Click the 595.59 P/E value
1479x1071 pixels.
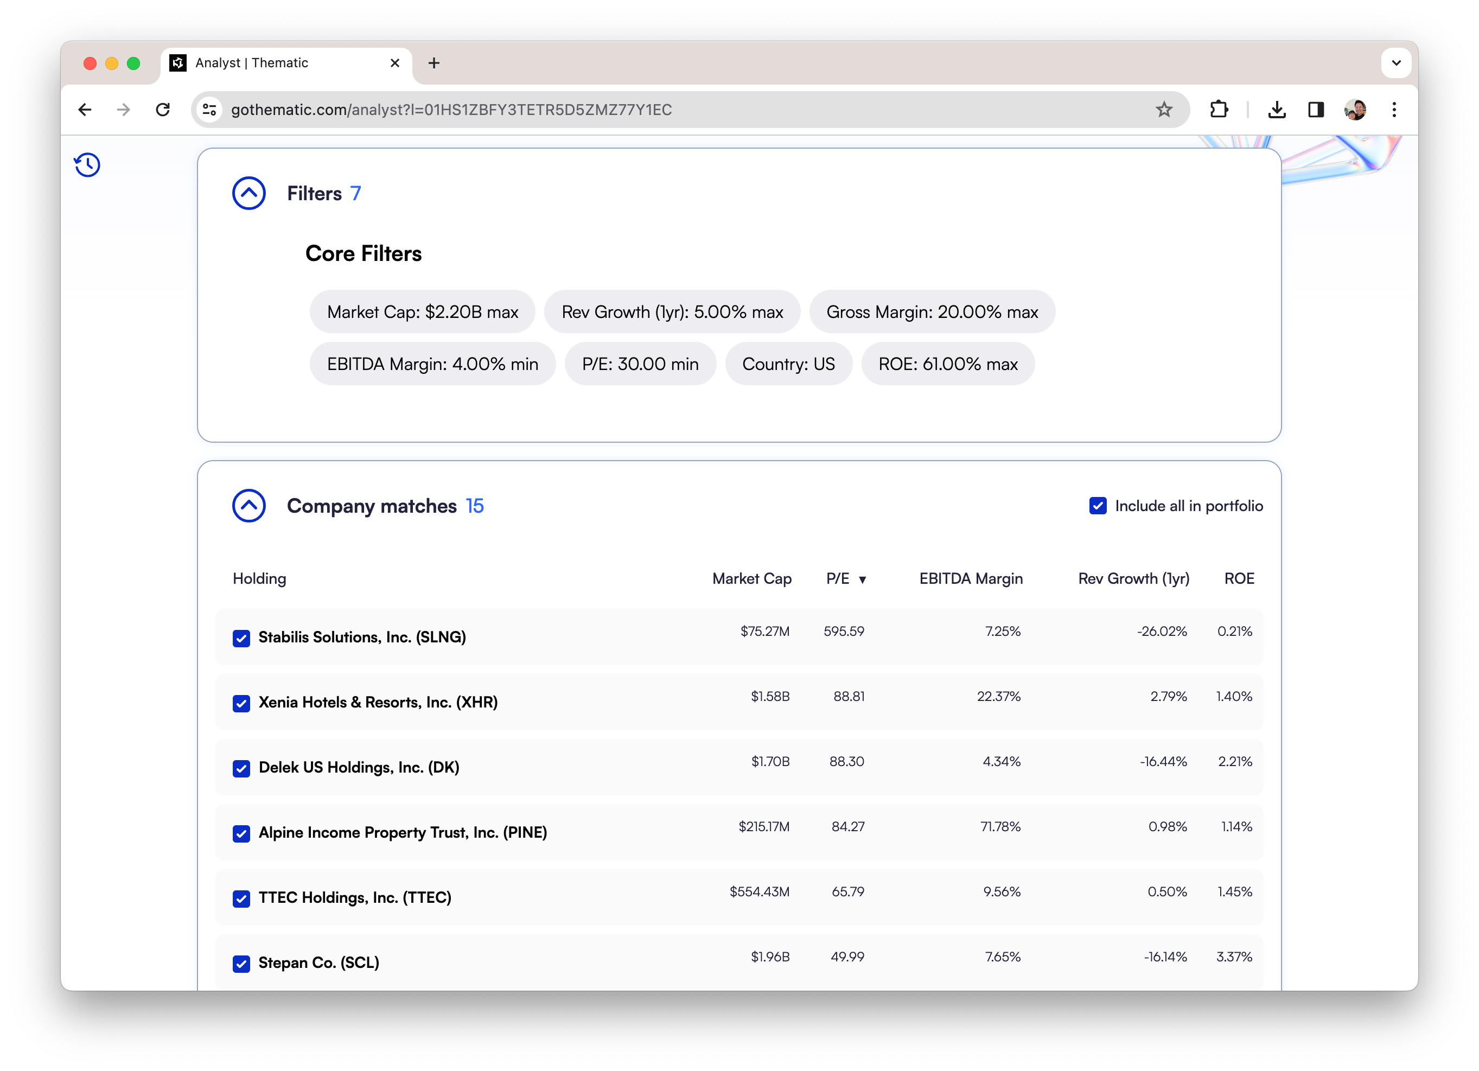(x=844, y=632)
